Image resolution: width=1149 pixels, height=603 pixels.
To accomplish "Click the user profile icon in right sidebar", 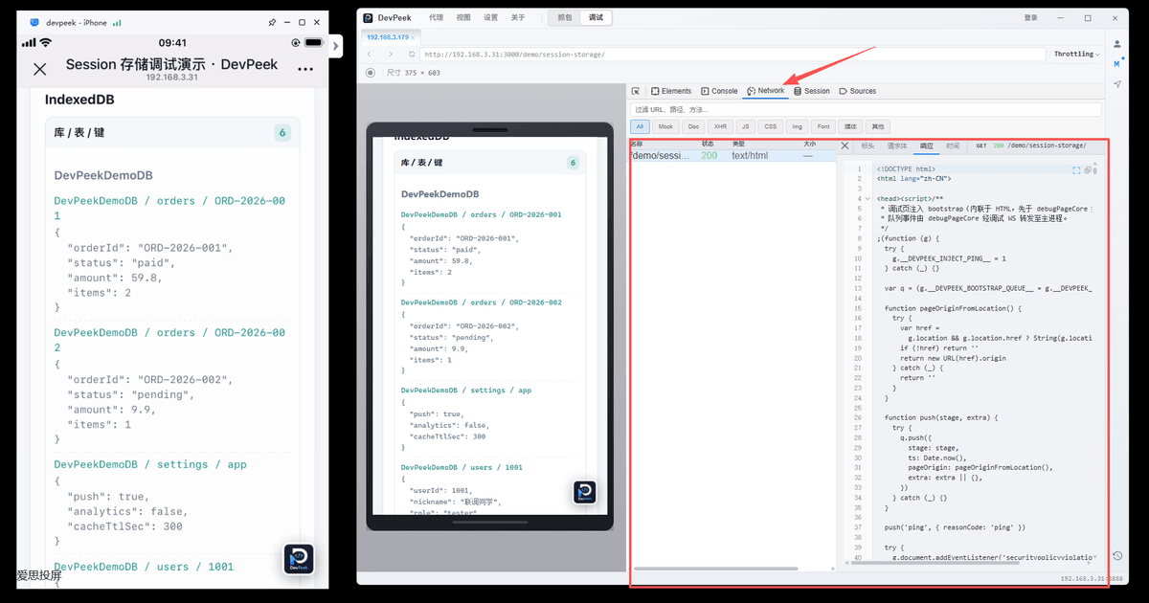I will (x=1117, y=44).
